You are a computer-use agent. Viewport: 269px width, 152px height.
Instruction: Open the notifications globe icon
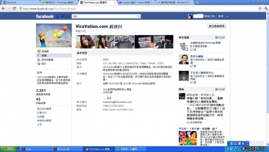67,16
